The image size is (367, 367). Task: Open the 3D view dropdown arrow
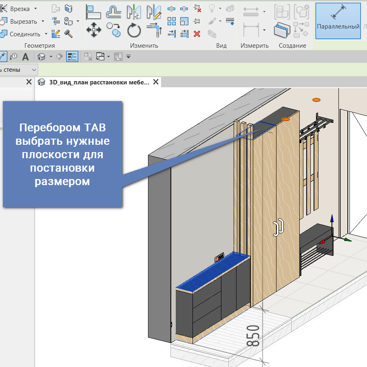click(51, 57)
